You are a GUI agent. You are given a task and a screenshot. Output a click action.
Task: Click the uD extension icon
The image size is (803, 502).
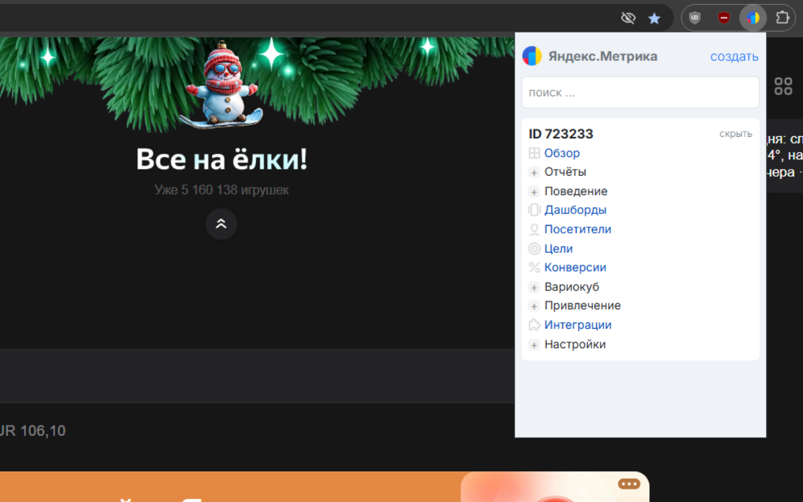[x=694, y=18]
